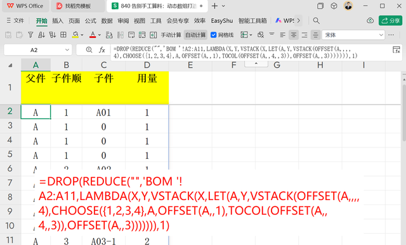Click the green 分享 share button
Screen dimensions: 406x245
(x=391, y=20)
